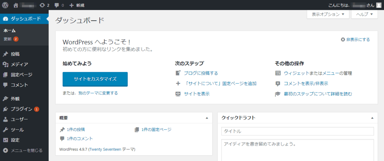This screenshot has width=384, height=161.
Task: Click the ブログに投稿する edit icon
Action: point(178,73)
